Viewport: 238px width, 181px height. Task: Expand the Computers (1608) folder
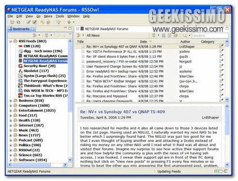pos(10,105)
